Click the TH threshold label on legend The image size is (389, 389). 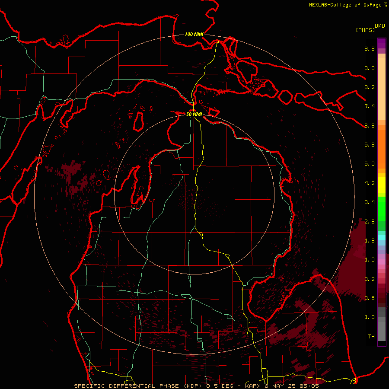tap(371, 337)
